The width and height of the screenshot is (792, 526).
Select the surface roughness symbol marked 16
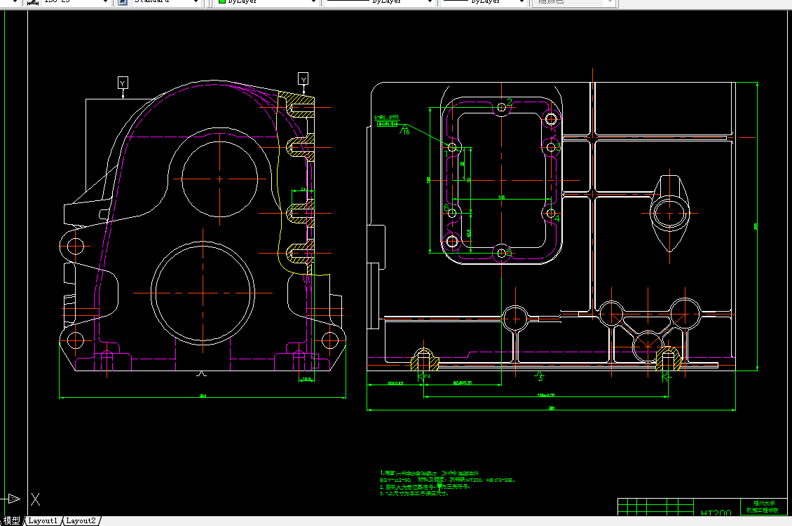[405, 130]
